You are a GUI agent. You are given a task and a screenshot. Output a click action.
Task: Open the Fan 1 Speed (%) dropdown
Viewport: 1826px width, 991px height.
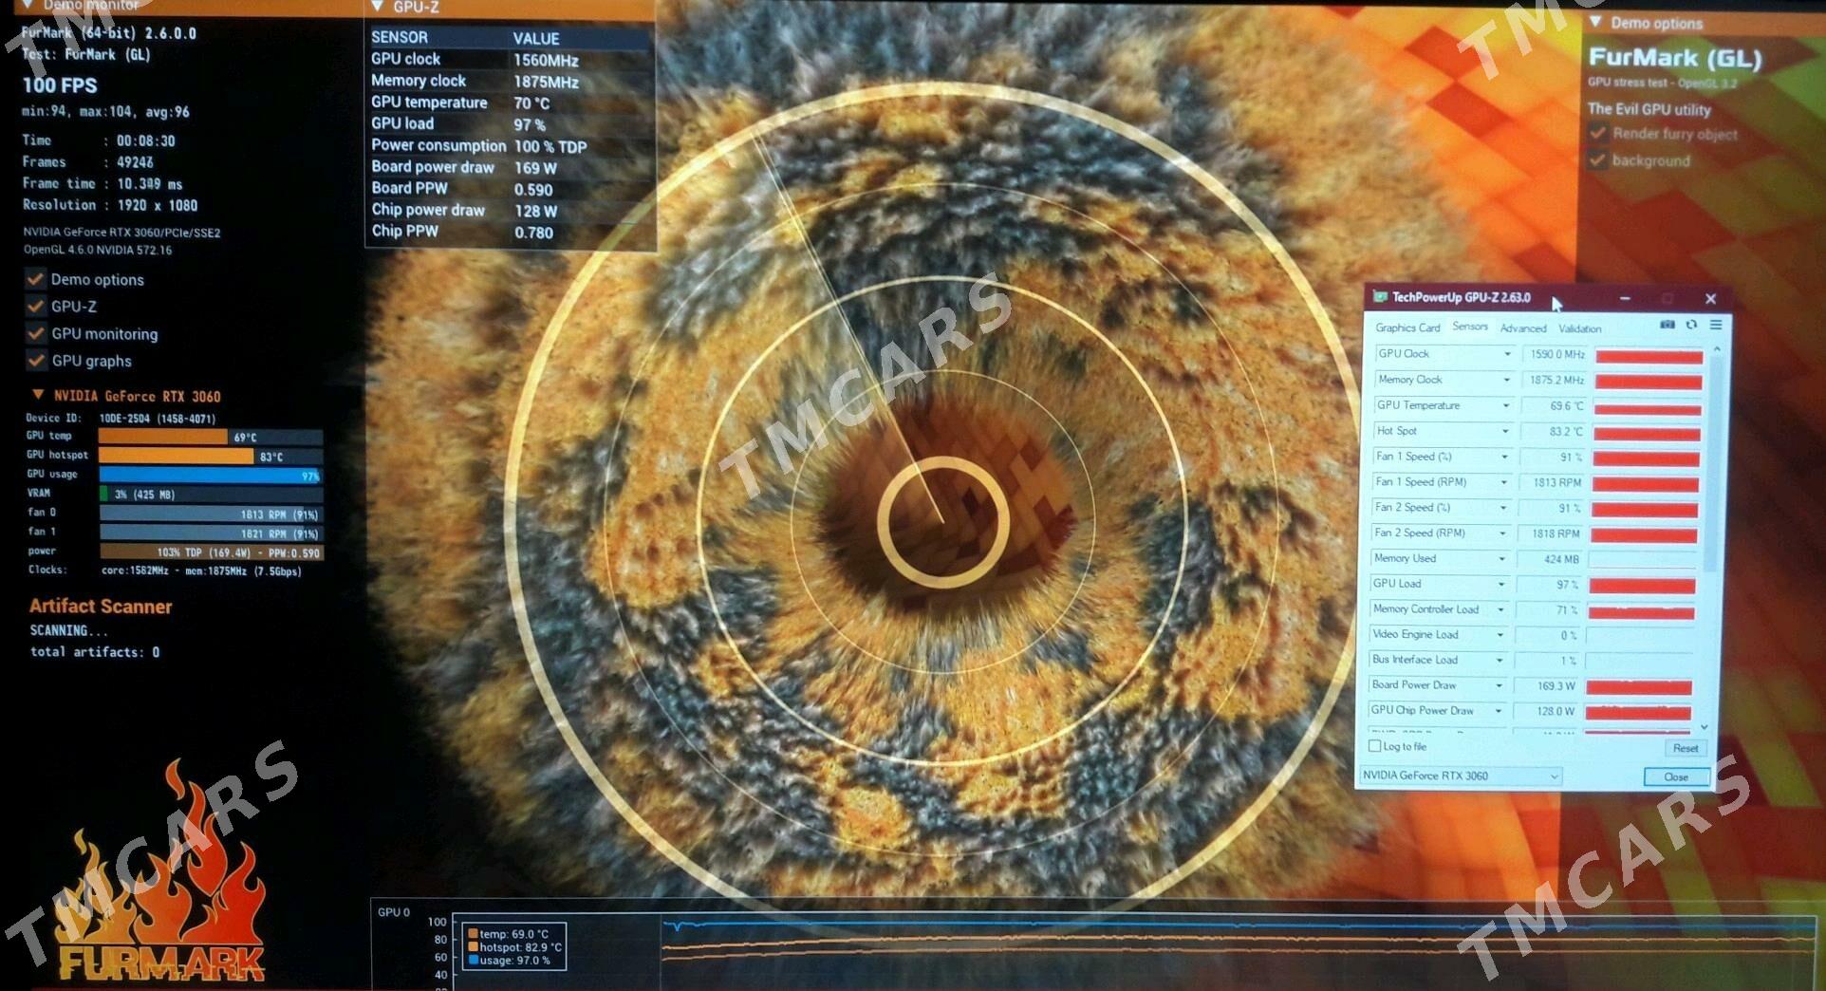[x=1504, y=457]
